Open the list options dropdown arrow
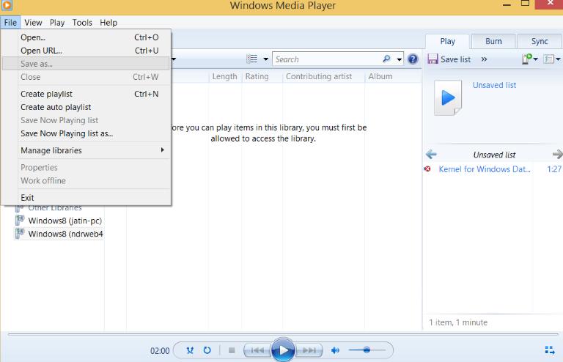 click(558, 59)
